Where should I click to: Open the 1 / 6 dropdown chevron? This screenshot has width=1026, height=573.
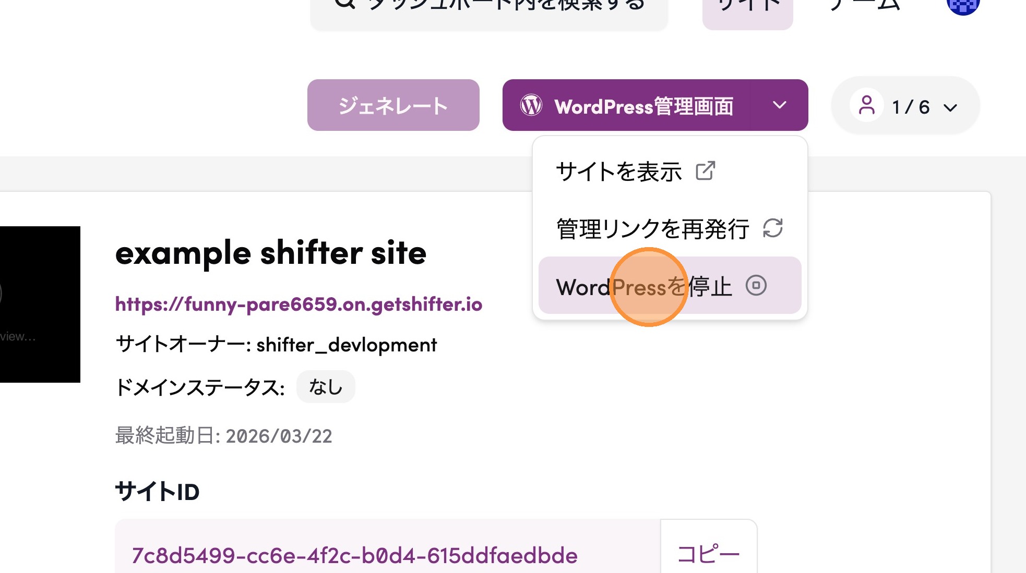[950, 107]
